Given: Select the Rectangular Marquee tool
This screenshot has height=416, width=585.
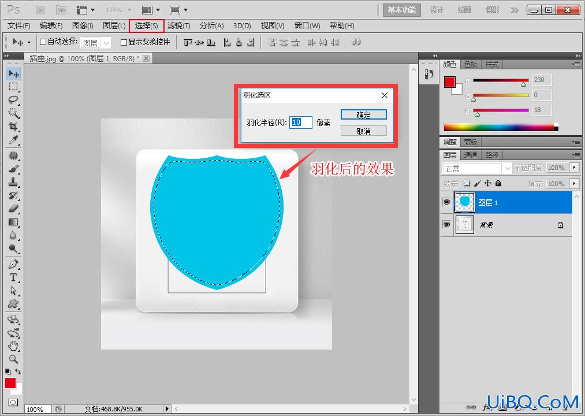Looking at the screenshot, I should click(13, 87).
